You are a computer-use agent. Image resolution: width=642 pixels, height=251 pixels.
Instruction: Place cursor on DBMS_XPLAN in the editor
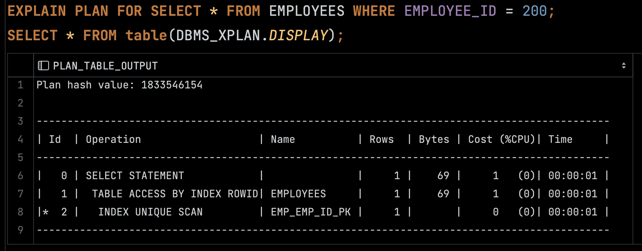tap(218, 36)
